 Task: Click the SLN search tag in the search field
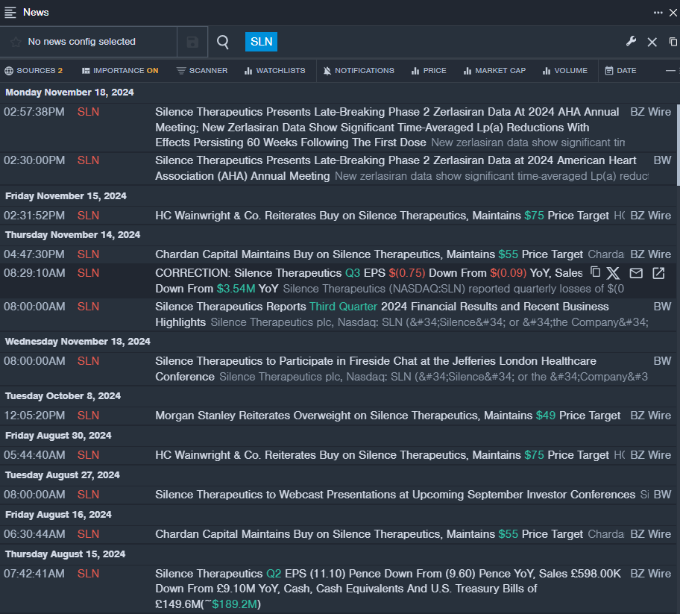(x=261, y=42)
